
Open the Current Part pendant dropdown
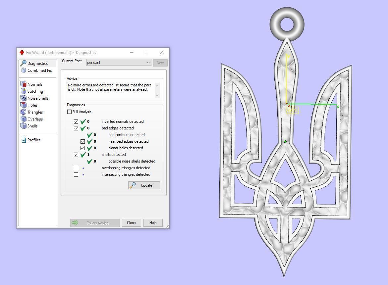[119, 63]
